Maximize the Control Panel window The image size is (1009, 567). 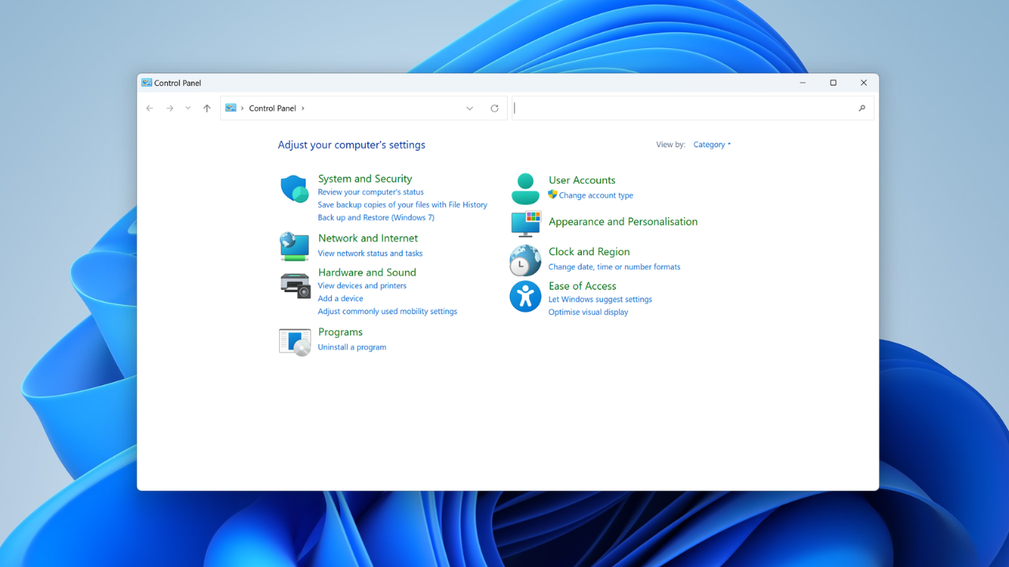point(833,83)
